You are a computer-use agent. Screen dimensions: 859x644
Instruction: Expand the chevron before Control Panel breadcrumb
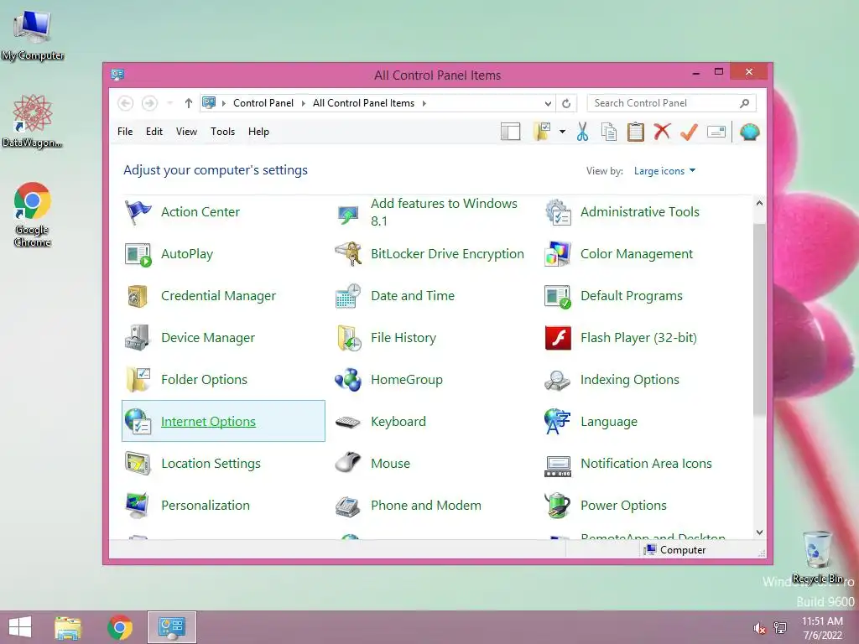[x=223, y=103]
